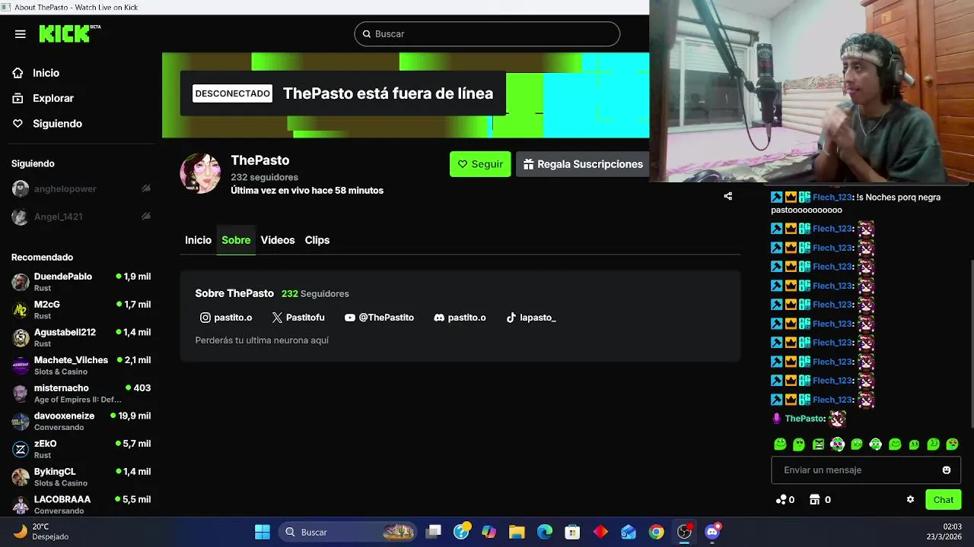Switch to the Clips tab
974x547 pixels.
[317, 240]
